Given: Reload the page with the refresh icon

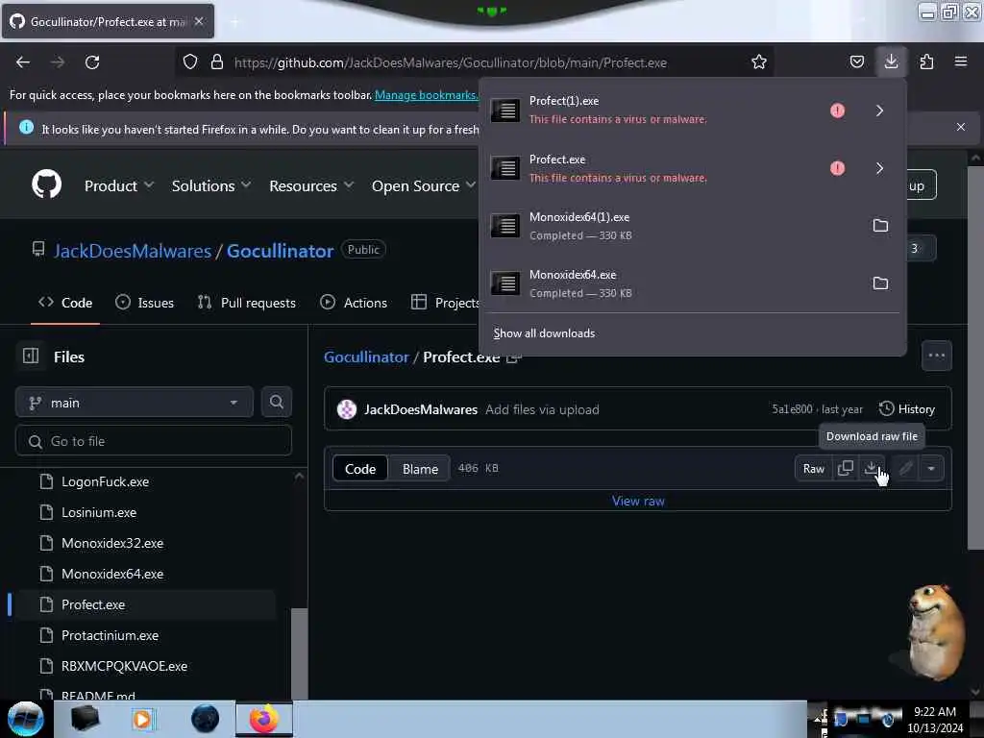Looking at the screenshot, I should coord(92,62).
